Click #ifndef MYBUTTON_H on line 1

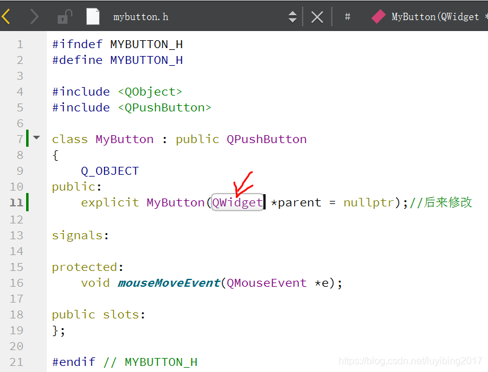117,44
